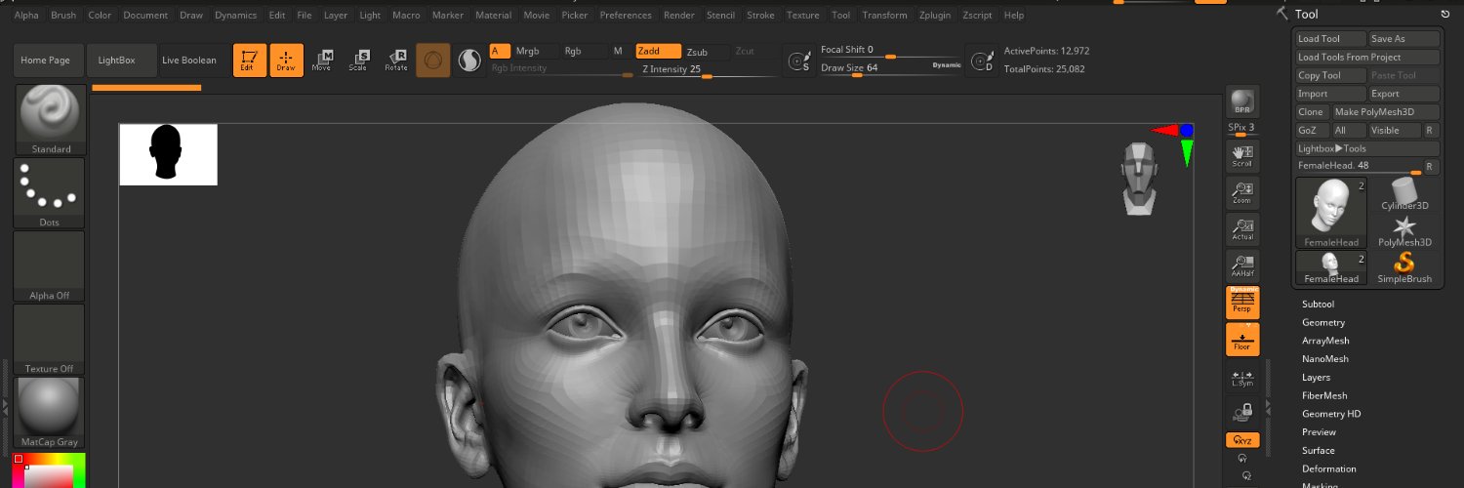
Task: Select the PolyMesh3D star tool
Action: coord(1404,231)
